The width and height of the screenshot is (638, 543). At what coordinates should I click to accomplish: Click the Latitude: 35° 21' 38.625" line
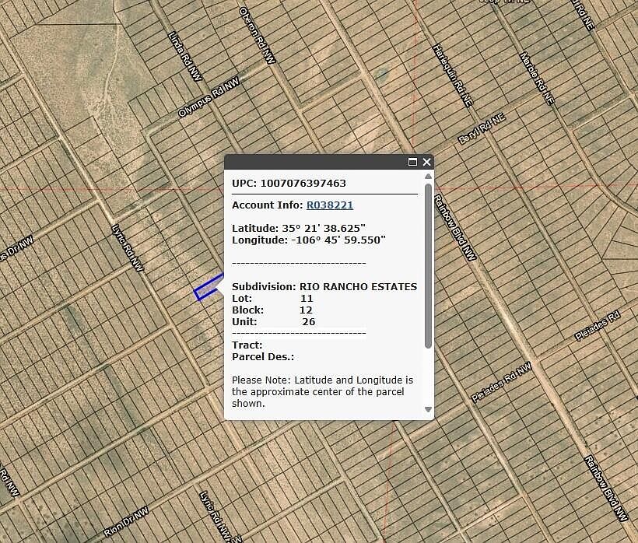(x=299, y=228)
